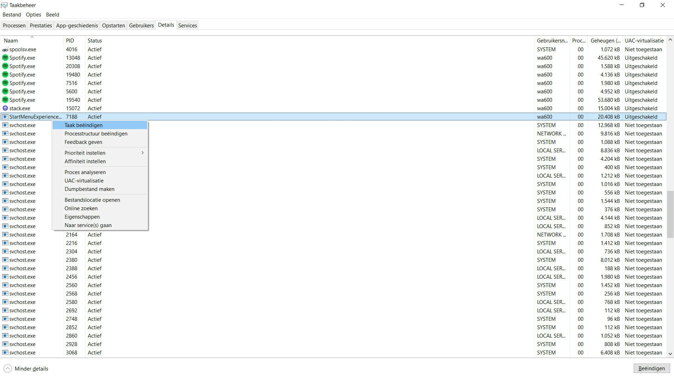Click the stack.exe purple icon
This screenshot has width=674, height=379.
tap(5, 108)
